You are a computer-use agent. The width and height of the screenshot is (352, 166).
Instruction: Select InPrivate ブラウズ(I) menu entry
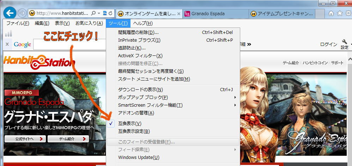tap(173, 40)
